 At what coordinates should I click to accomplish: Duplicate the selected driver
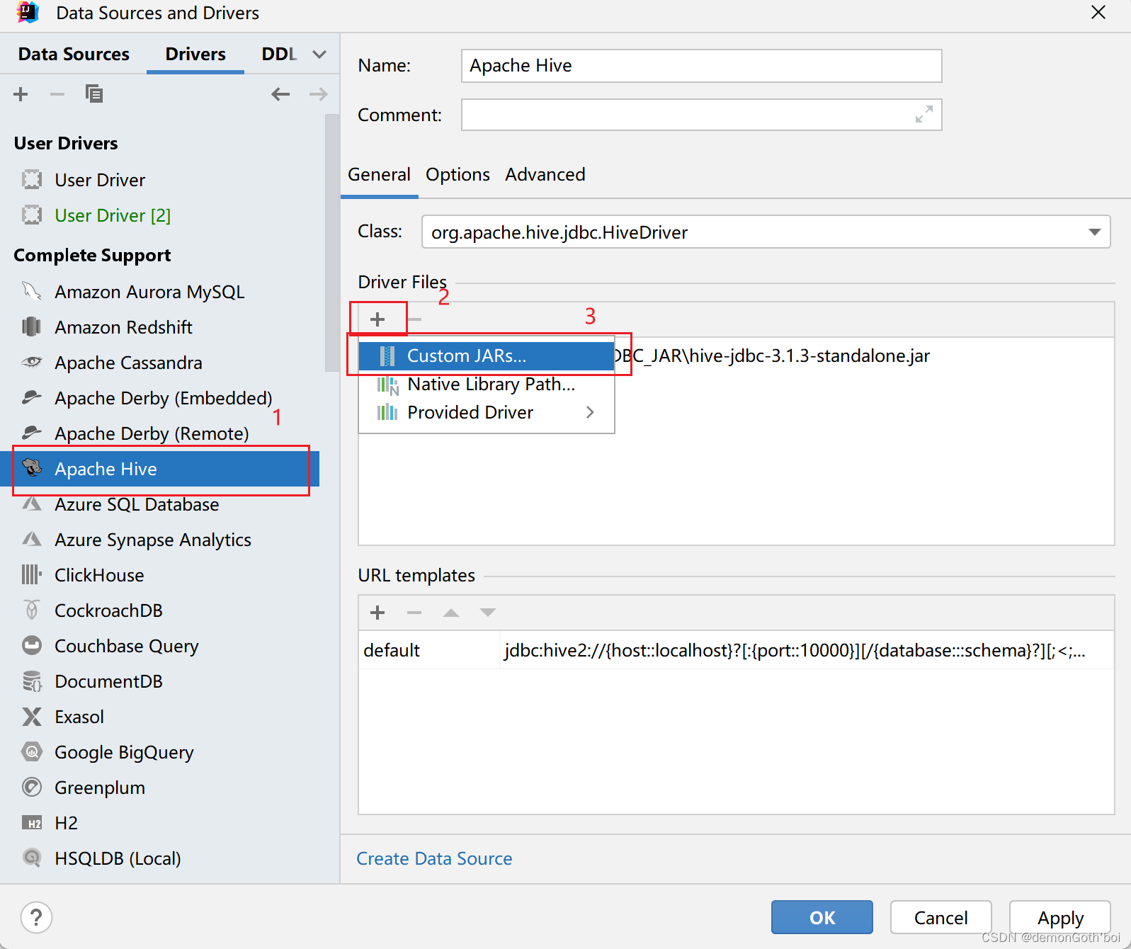tap(93, 94)
